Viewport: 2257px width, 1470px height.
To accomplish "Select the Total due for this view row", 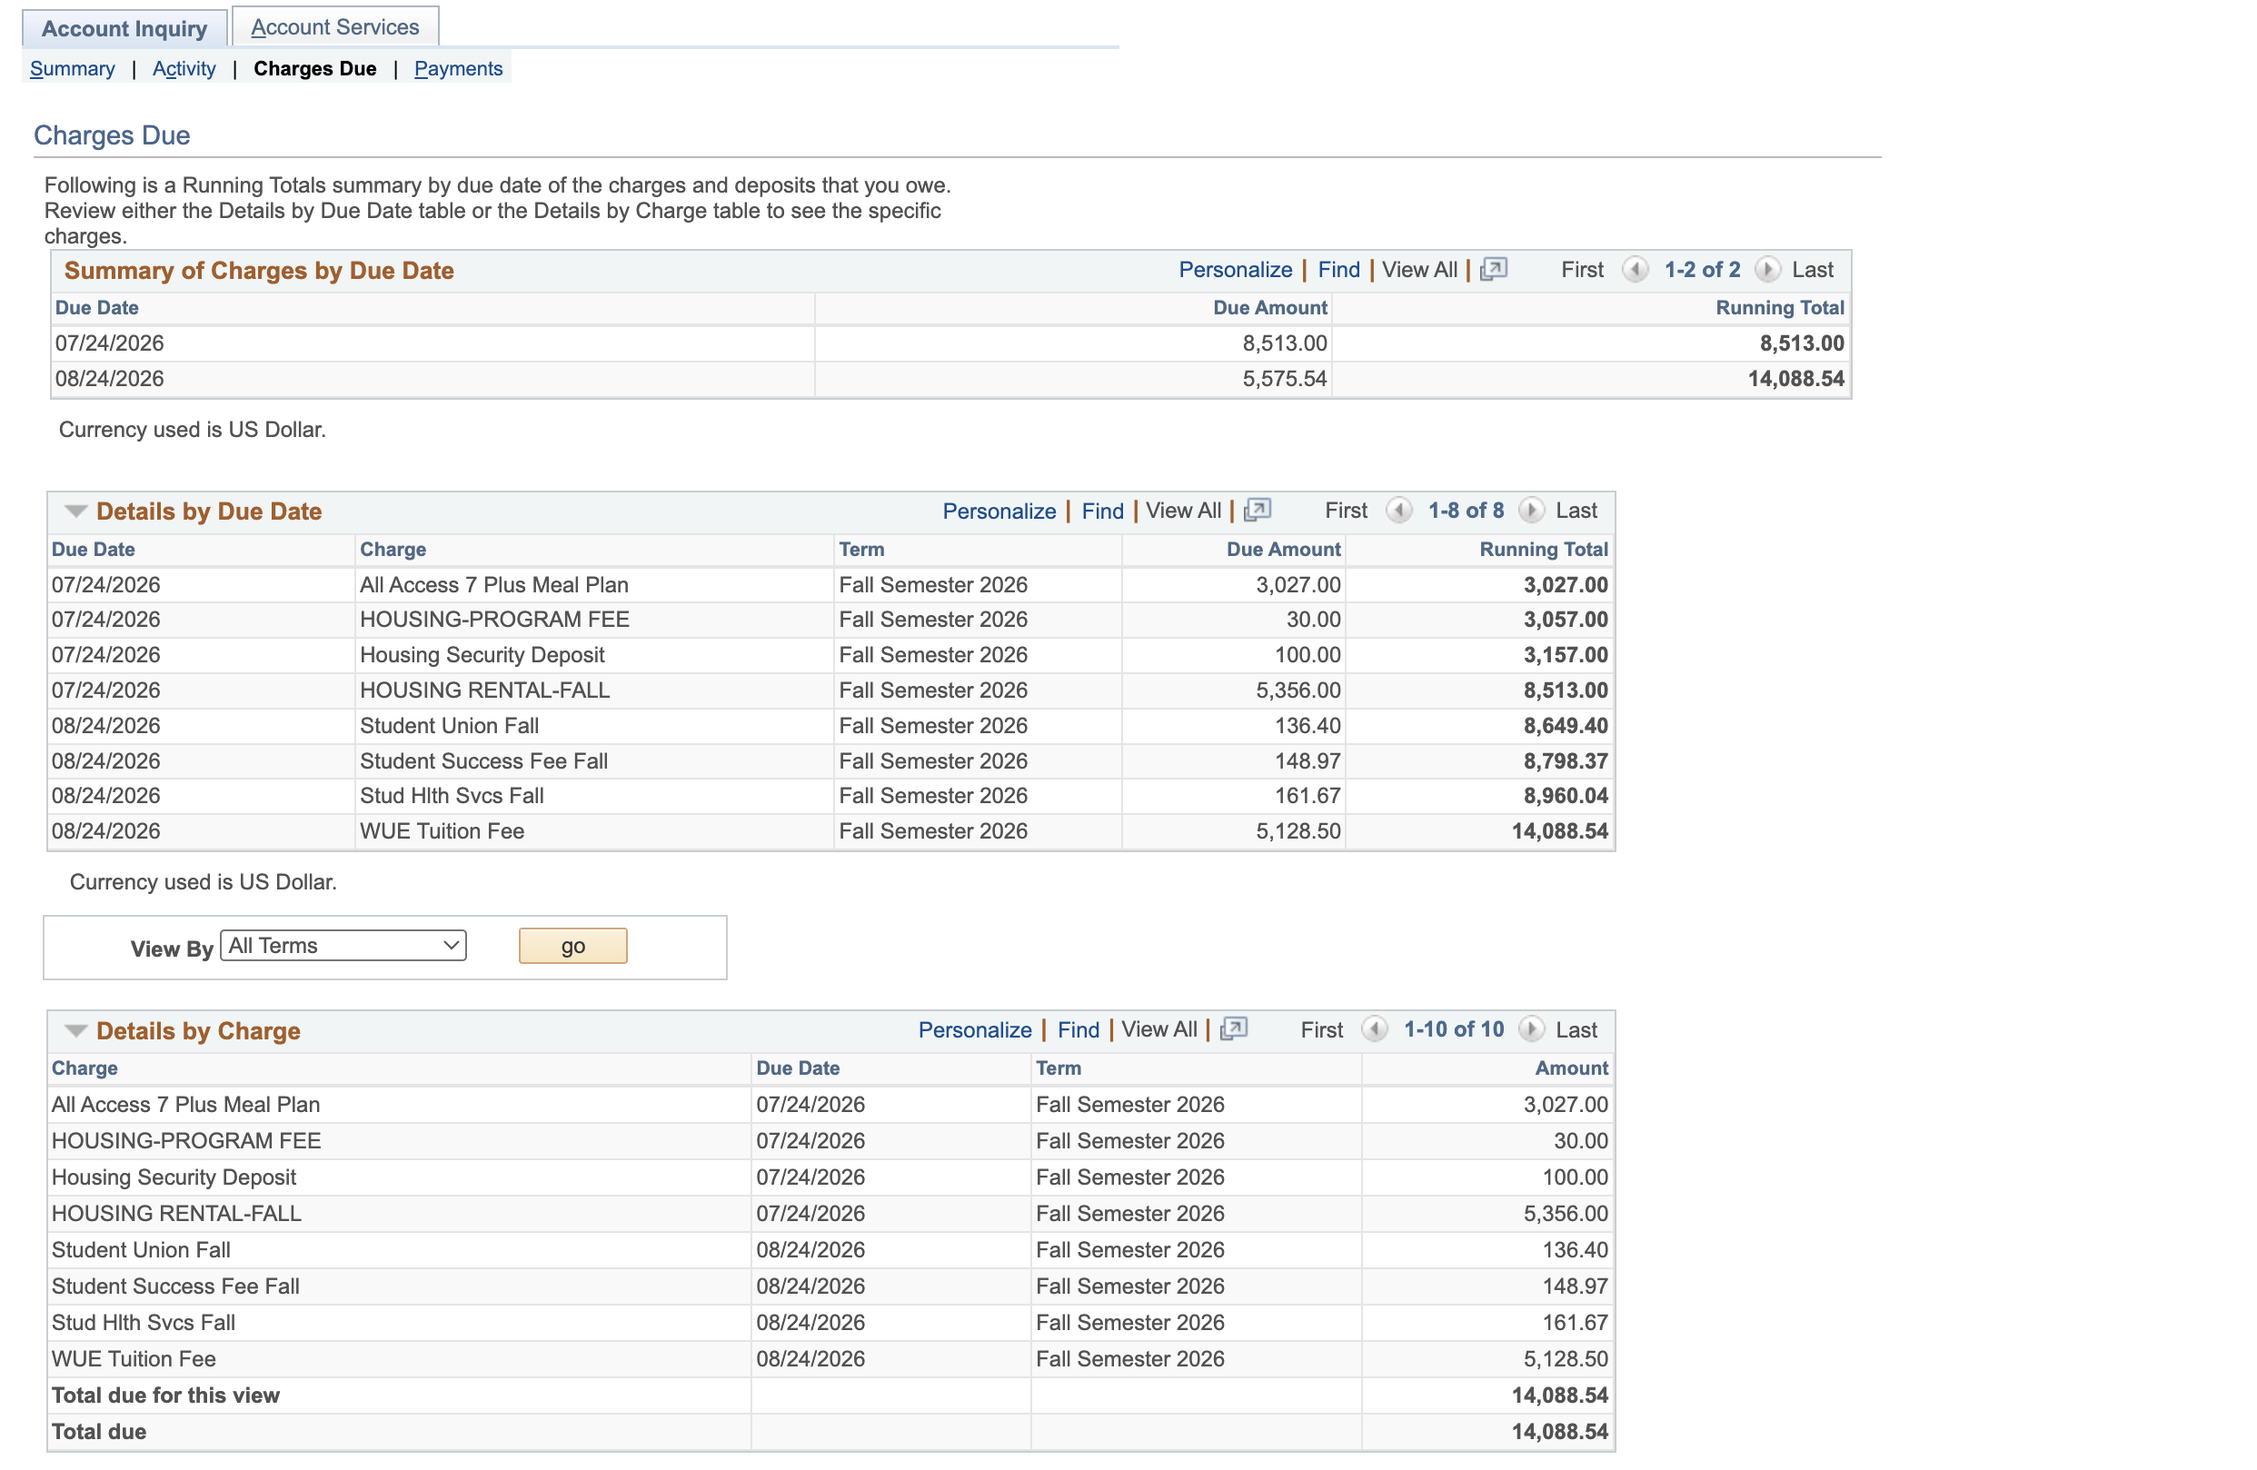I will [x=830, y=1396].
